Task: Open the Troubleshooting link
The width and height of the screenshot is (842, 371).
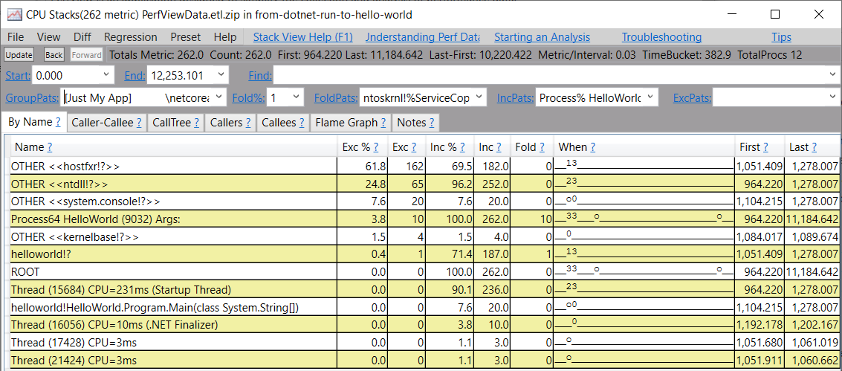Action: (x=661, y=37)
